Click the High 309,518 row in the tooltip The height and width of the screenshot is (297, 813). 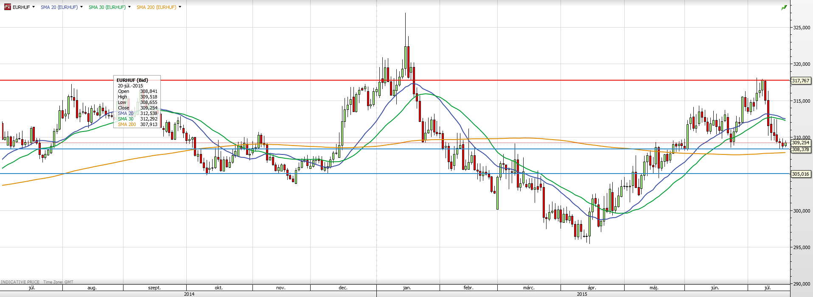coord(137,97)
